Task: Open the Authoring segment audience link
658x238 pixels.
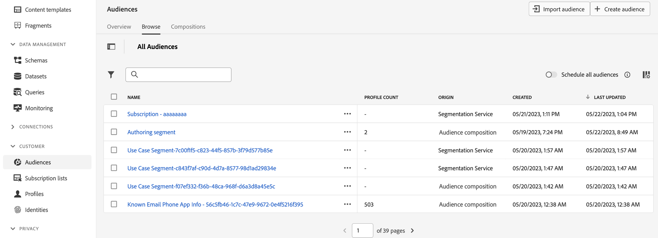Action: (151, 132)
